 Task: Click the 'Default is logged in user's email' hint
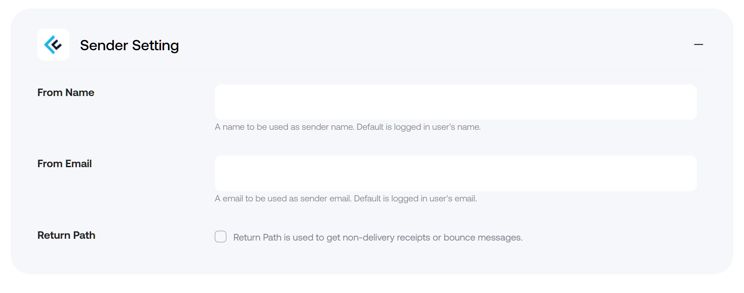pos(415,199)
